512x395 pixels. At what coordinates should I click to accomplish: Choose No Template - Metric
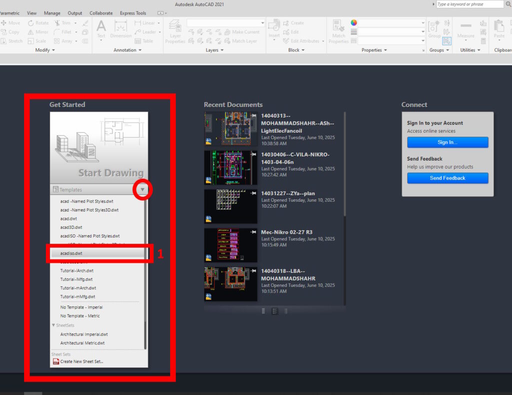[80, 316]
